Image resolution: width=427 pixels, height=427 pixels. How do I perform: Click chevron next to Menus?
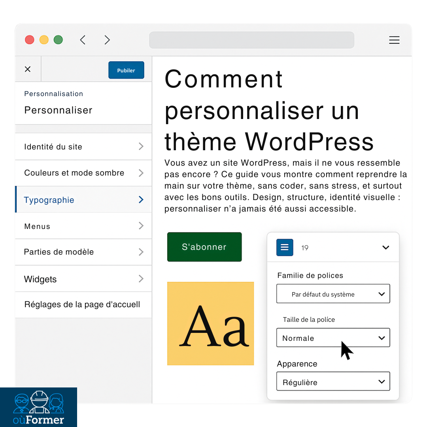pyautogui.click(x=141, y=225)
